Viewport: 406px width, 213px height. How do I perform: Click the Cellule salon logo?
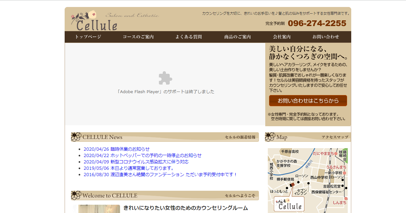click(94, 21)
